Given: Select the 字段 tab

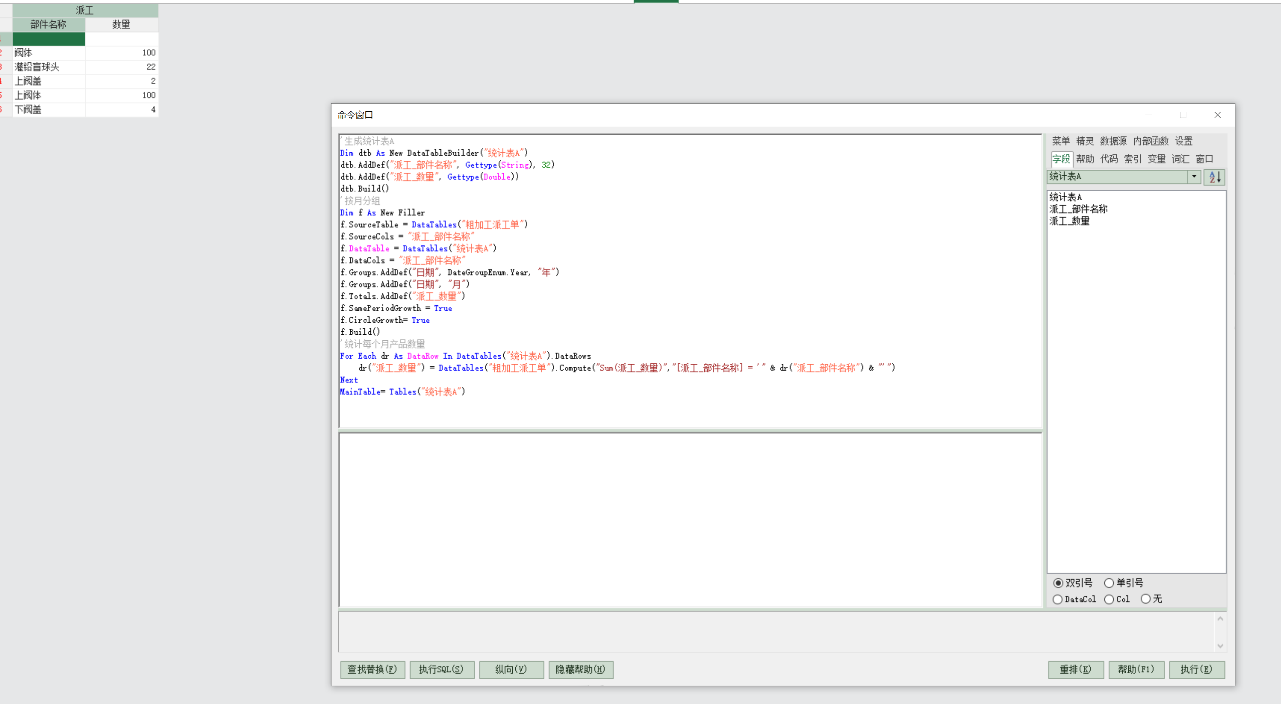Looking at the screenshot, I should tap(1061, 159).
